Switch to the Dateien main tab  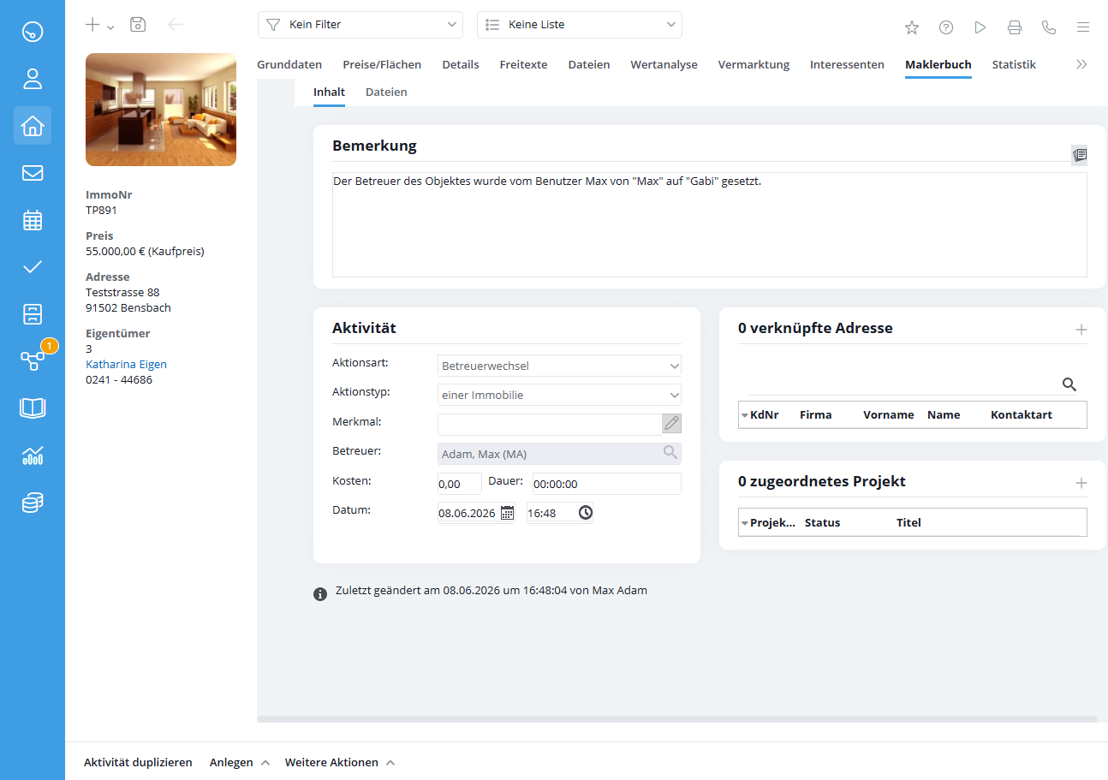click(589, 64)
